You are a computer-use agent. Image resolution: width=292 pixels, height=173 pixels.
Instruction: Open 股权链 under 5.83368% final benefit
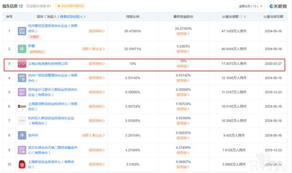pos(183,123)
